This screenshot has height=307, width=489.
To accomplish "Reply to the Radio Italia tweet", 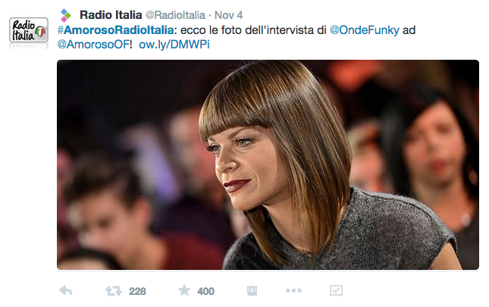I will tap(65, 290).
